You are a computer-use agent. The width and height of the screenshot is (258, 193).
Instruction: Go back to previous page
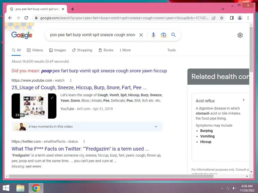[10, 18]
